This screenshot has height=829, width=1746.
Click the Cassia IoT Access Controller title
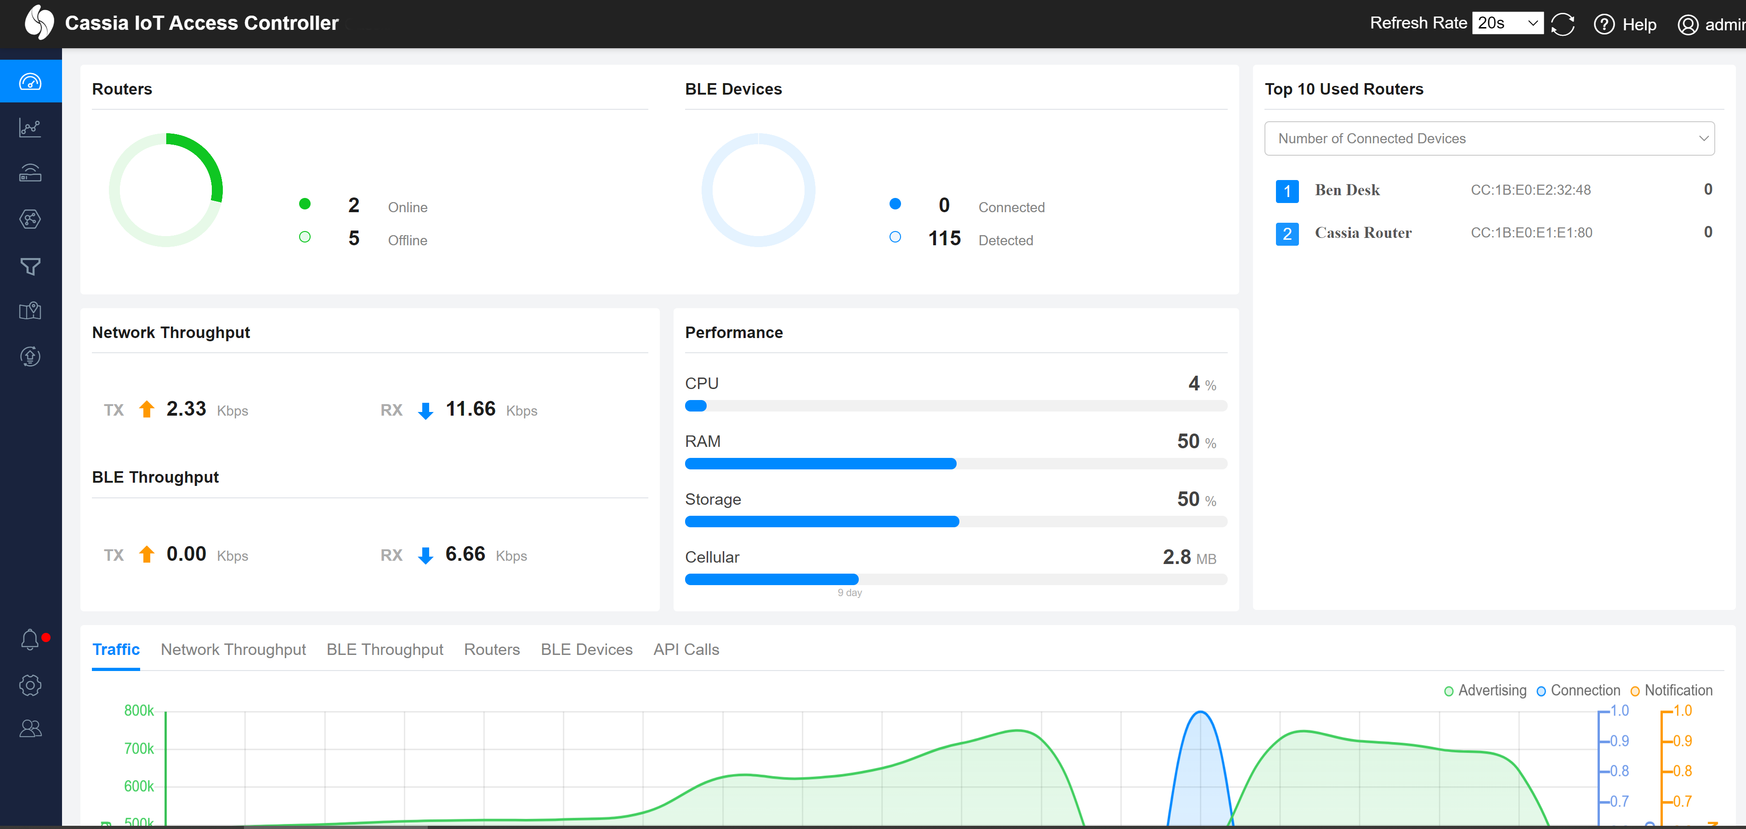coord(201,23)
